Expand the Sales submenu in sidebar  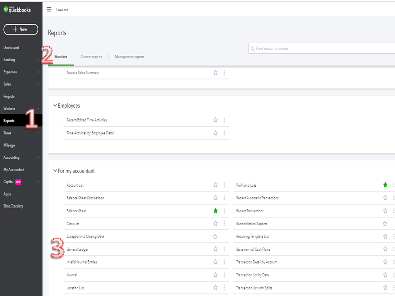point(38,84)
